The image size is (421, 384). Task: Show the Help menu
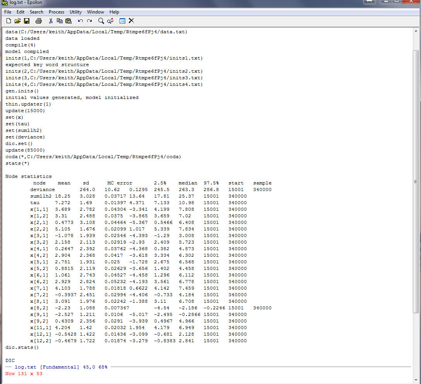(114, 12)
